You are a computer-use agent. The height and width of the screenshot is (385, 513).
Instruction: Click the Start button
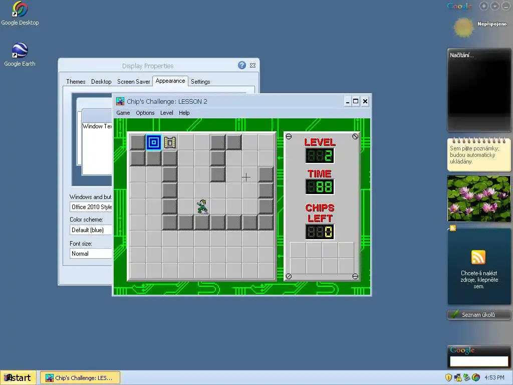(18, 378)
